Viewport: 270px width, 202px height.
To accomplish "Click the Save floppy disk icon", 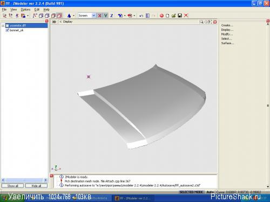I will point(180,16).
